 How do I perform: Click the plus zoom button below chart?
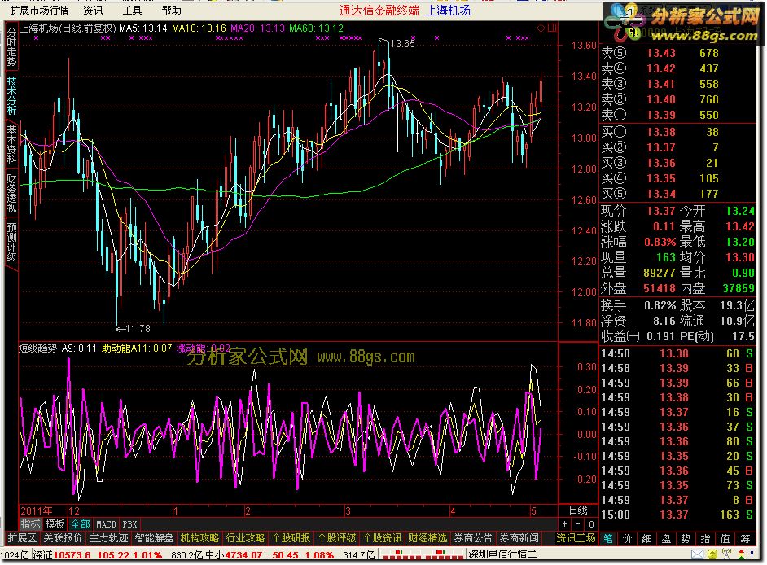(565, 524)
